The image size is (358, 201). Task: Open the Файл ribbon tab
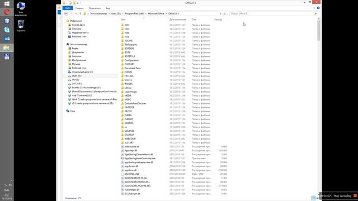(68, 8)
